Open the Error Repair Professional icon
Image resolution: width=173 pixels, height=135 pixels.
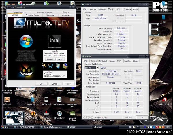coord(7,92)
